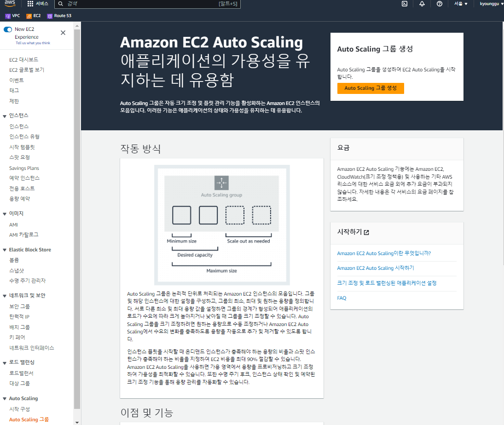Collapse the Elastic Block Store section
This screenshot has width=504, height=425.
[5, 250]
